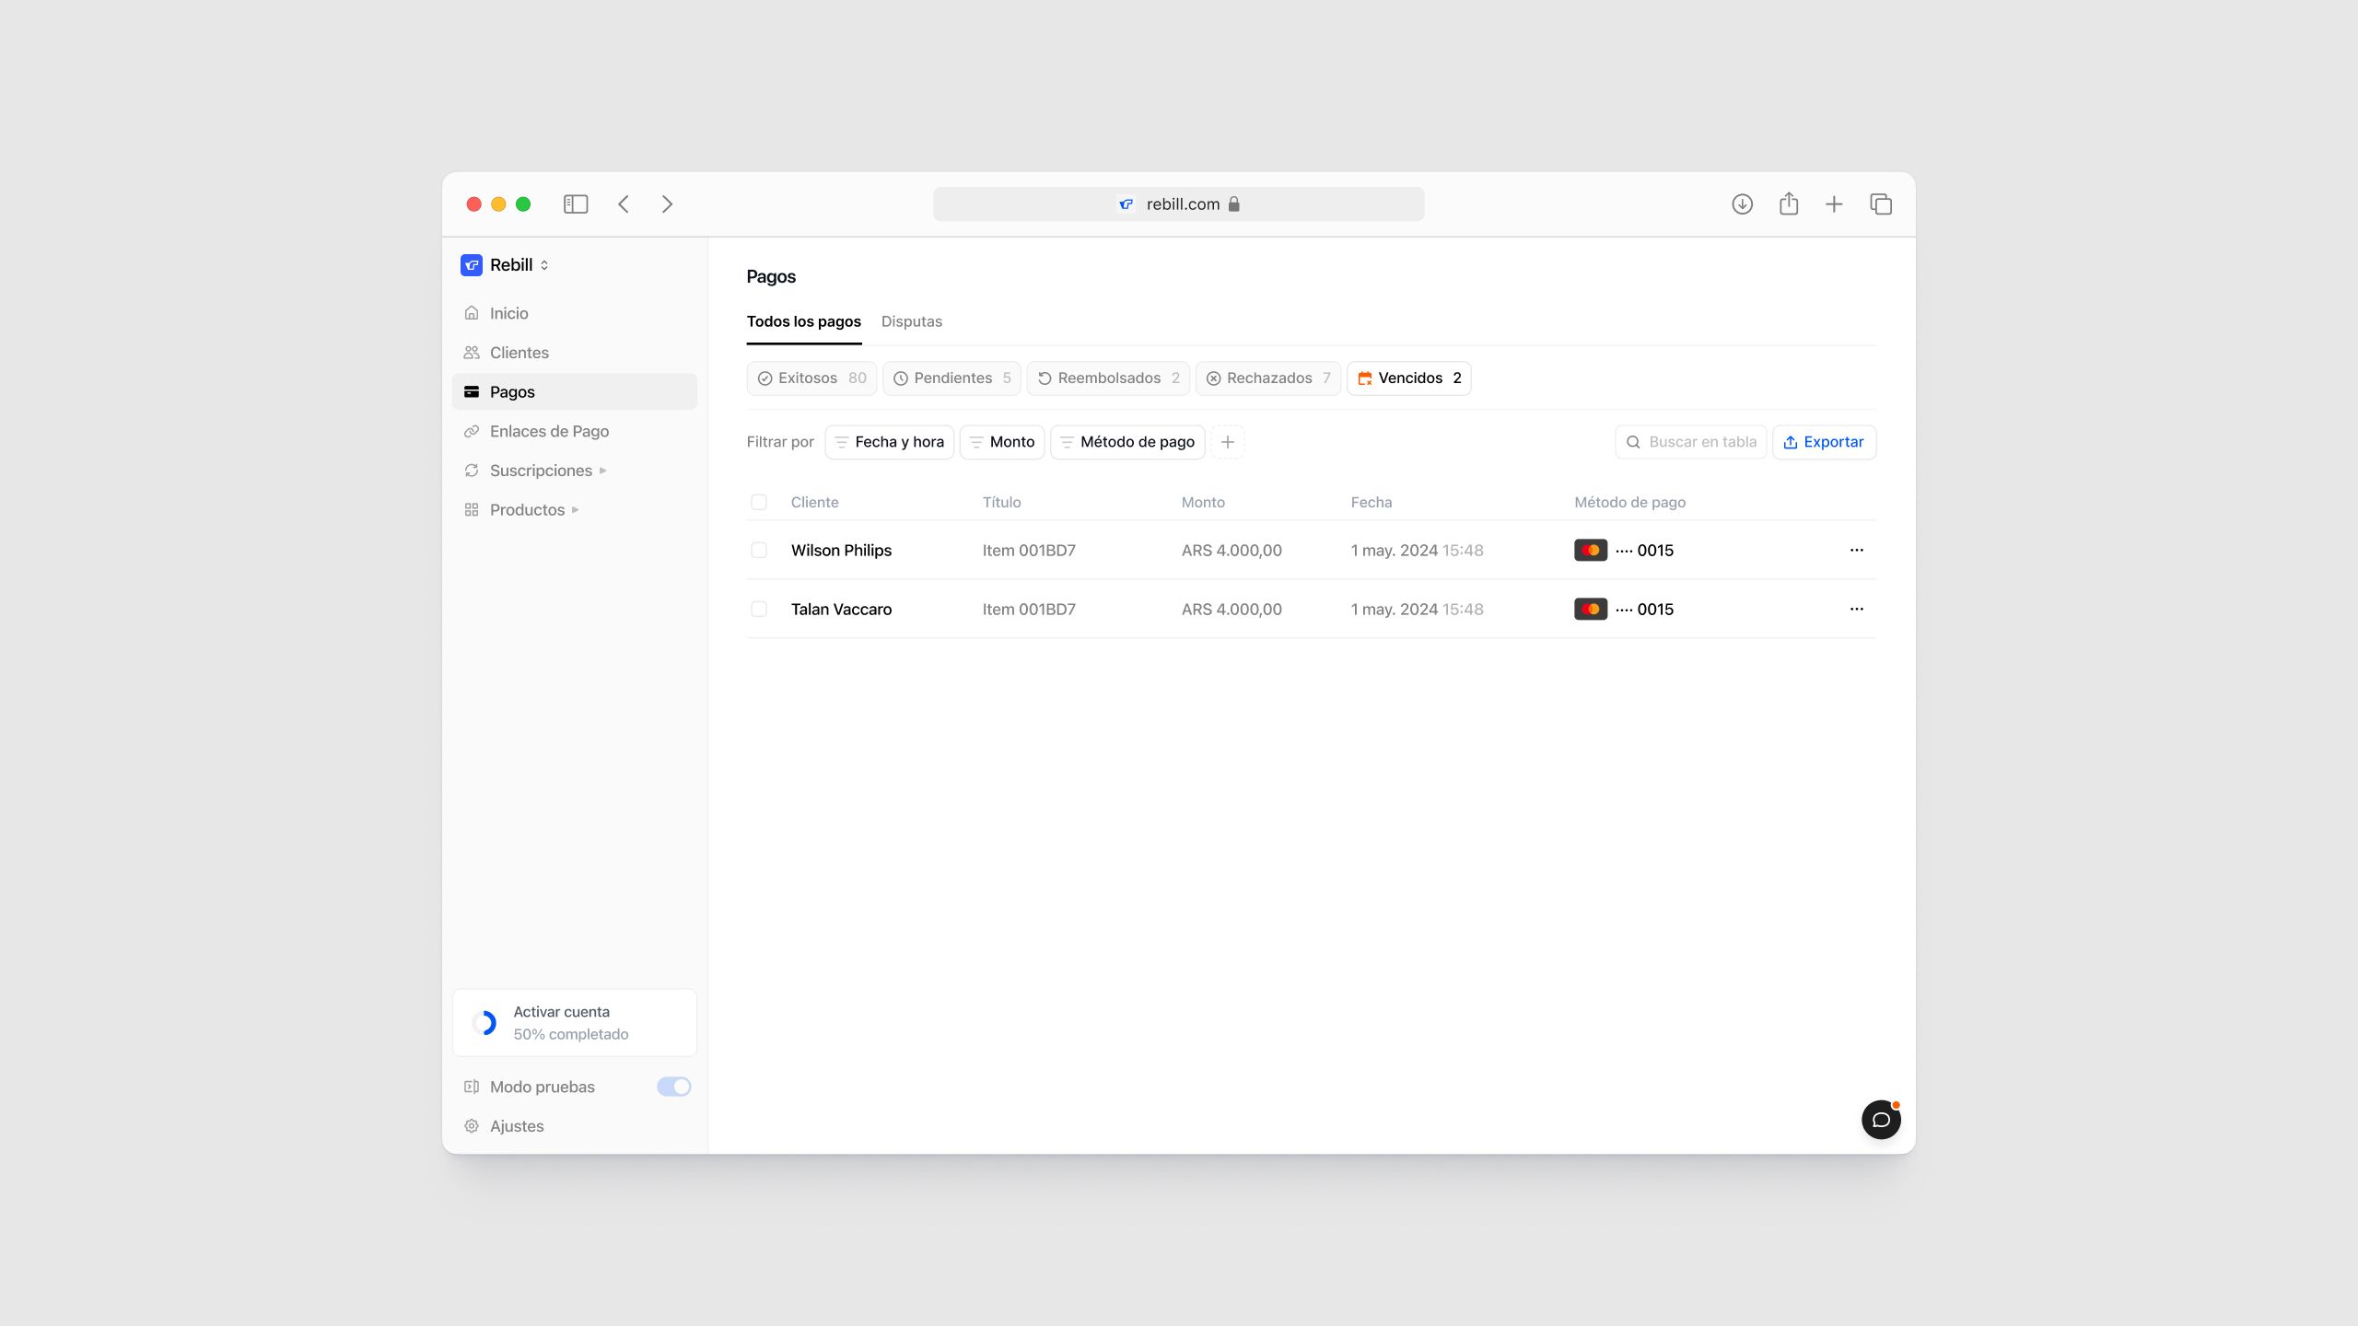This screenshot has width=2358, height=1326.
Task: Check the select-all checkbox in table header
Action: point(758,502)
